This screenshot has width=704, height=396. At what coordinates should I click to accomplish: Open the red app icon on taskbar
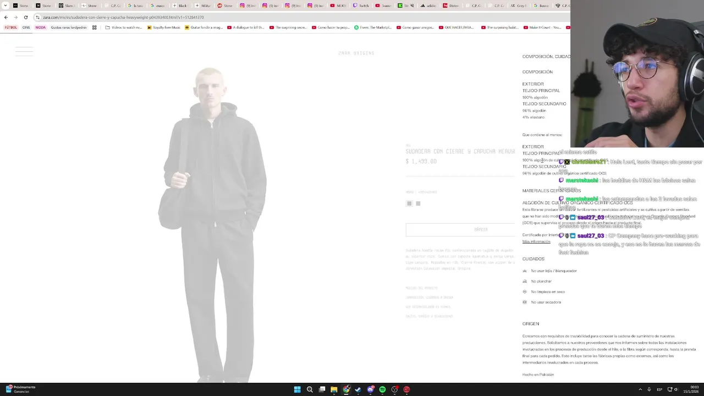point(406,389)
